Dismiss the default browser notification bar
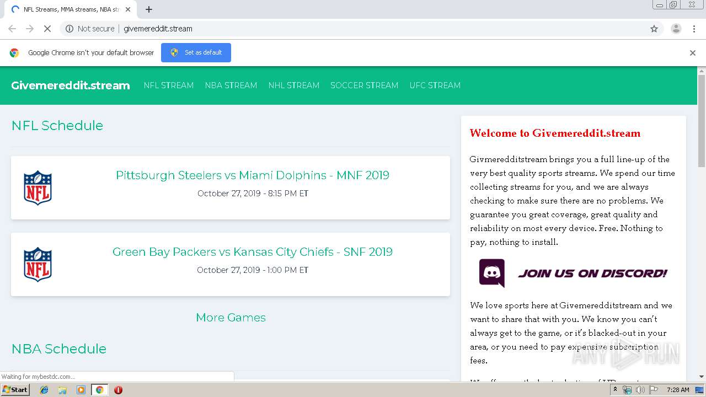 [x=693, y=53]
